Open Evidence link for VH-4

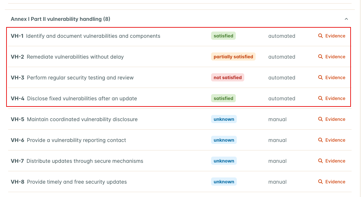point(335,98)
